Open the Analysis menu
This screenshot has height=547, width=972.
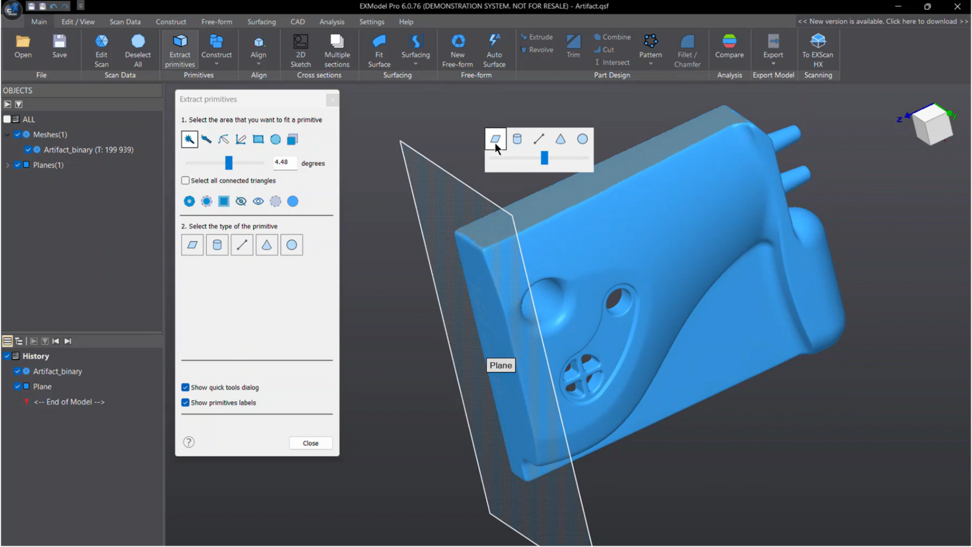[332, 22]
